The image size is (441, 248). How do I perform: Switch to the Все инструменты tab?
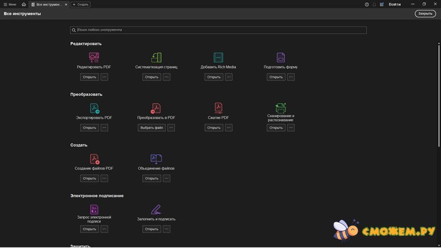point(47,4)
